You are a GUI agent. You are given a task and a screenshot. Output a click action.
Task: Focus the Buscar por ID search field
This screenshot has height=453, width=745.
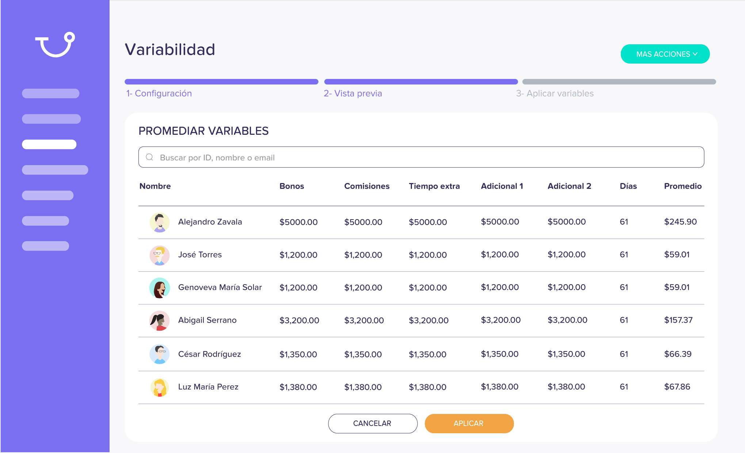coord(421,157)
